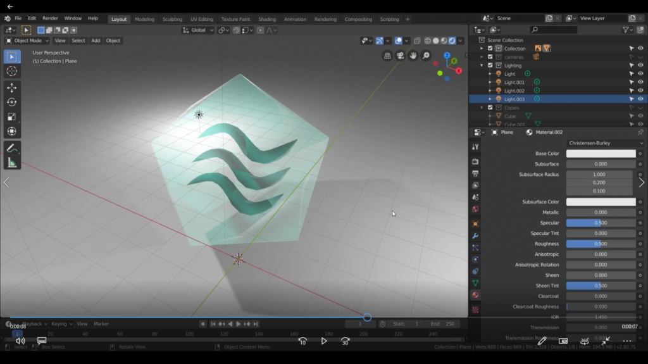Switch to orthographic grid view icon
Viewport: 648px width, 364px height.
pyautogui.click(x=387, y=56)
